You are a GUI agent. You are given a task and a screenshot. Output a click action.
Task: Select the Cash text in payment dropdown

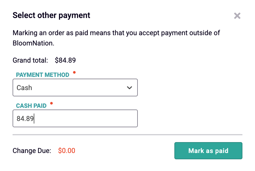[x=24, y=88]
